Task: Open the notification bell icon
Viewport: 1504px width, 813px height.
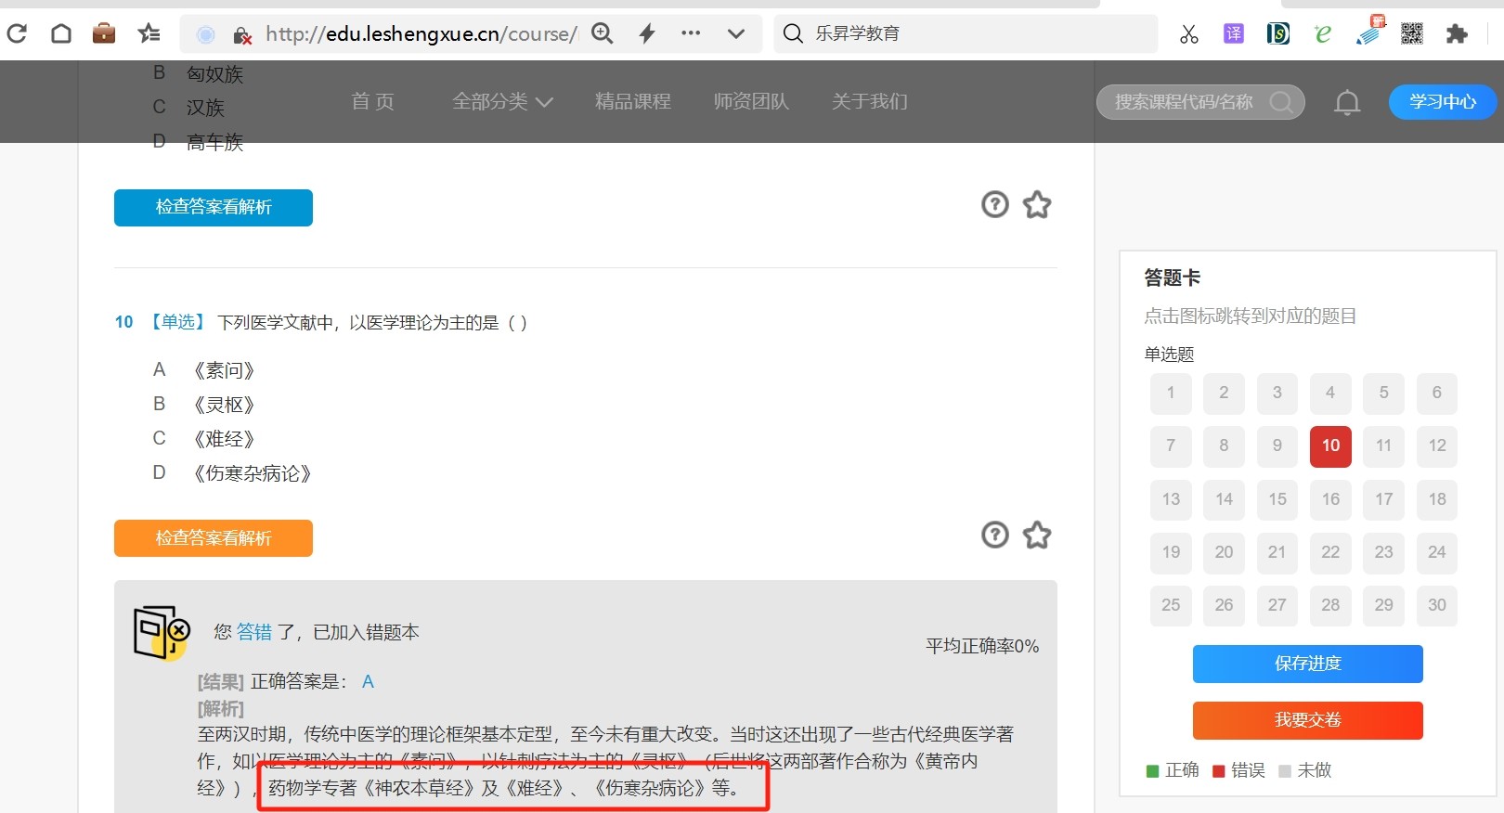Action: point(1347,102)
